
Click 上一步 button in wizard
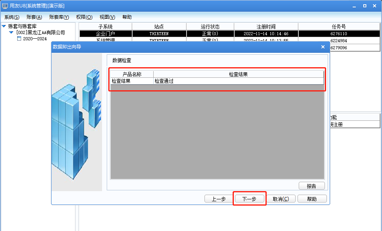pyautogui.click(x=219, y=199)
